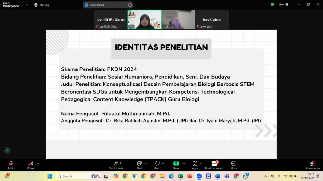Switch to Zoom in the taskbar
Screen dimensions: 323x181
pos(199,176)
